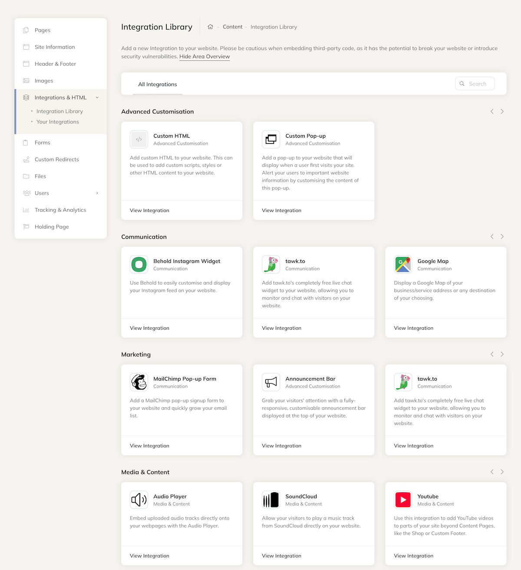Go to previous Communication integrations
The width and height of the screenshot is (521, 570).
(x=492, y=237)
